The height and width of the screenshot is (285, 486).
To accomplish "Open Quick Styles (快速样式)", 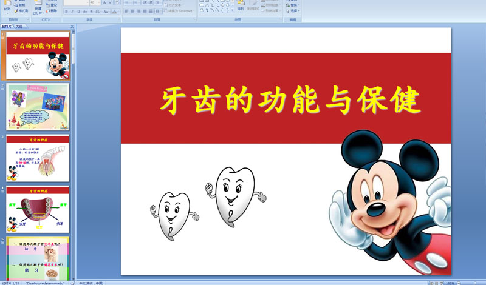I will [253, 7].
